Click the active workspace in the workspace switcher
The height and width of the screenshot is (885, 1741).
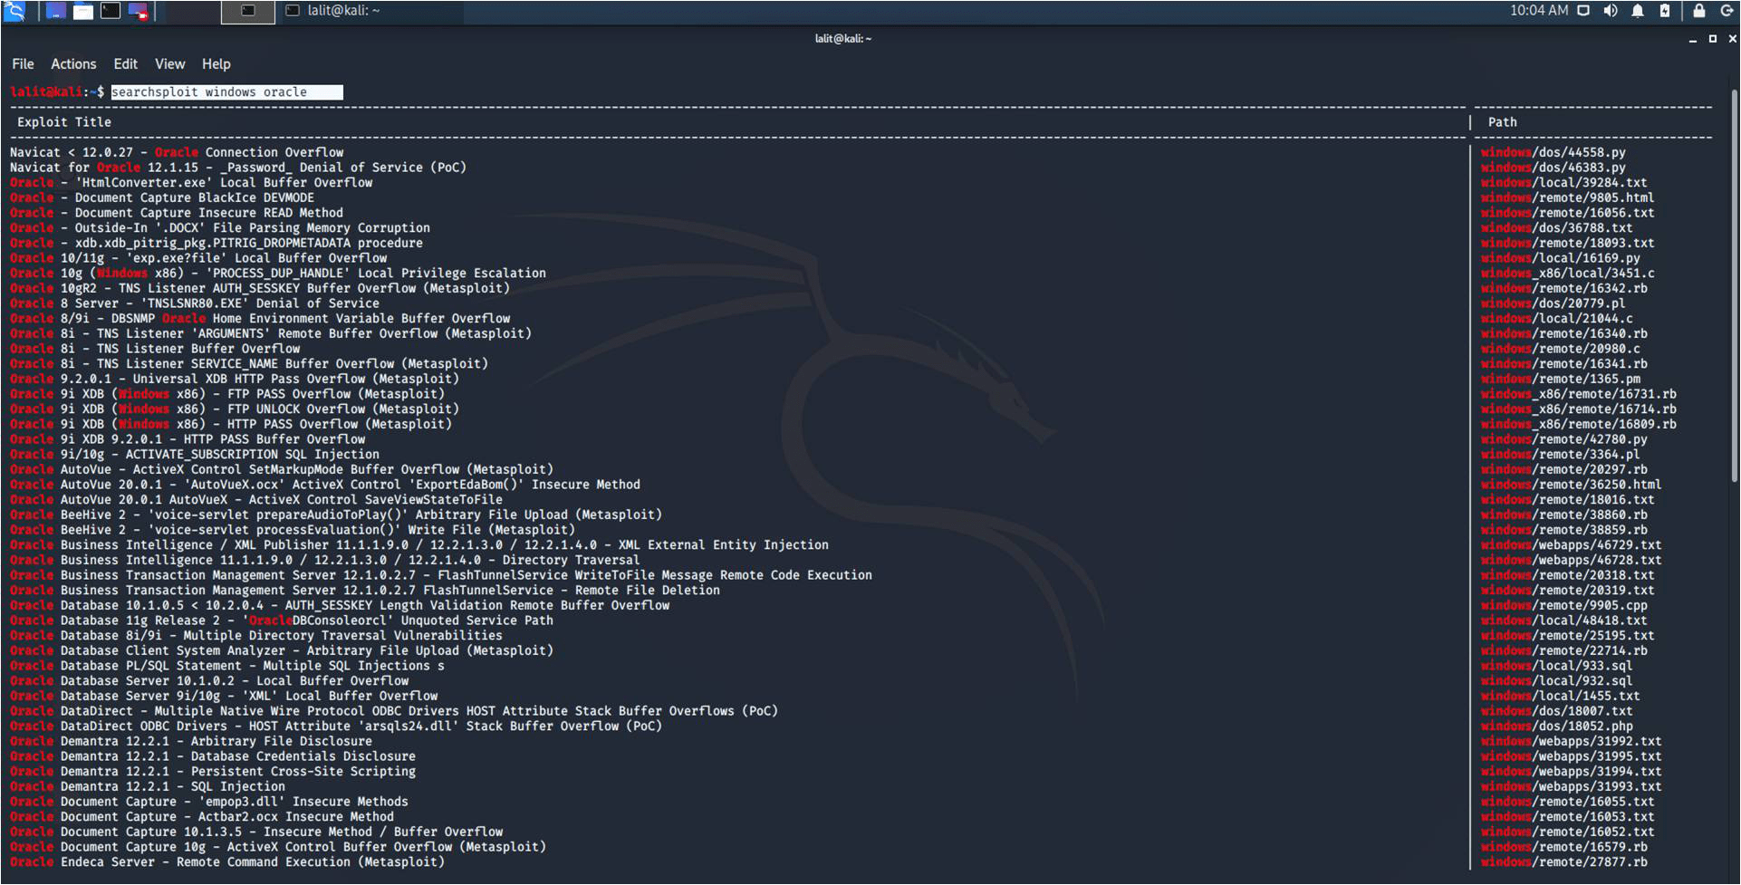pos(247,12)
